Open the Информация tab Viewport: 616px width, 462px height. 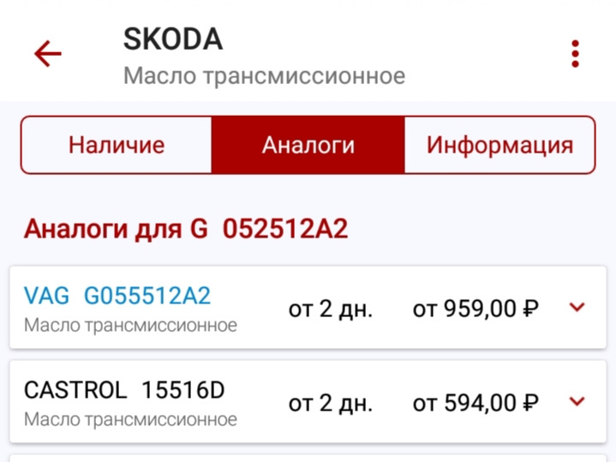(x=499, y=145)
